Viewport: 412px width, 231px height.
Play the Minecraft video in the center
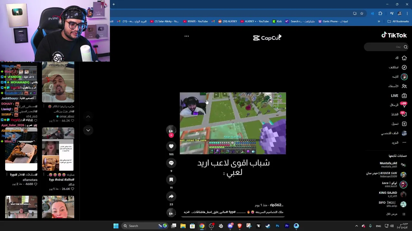[x=233, y=123]
